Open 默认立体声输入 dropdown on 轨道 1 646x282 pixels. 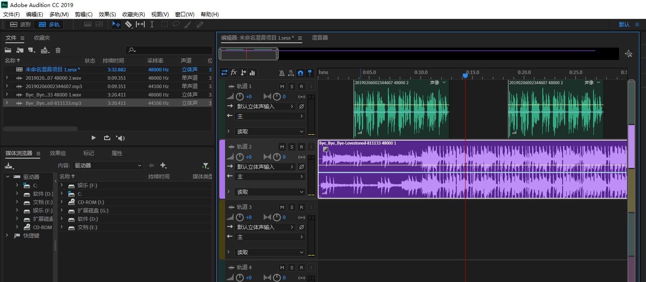click(266, 107)
